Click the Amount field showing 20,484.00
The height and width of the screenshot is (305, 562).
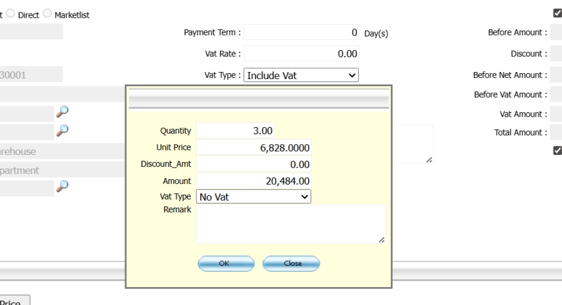click(x=253, y=181)
